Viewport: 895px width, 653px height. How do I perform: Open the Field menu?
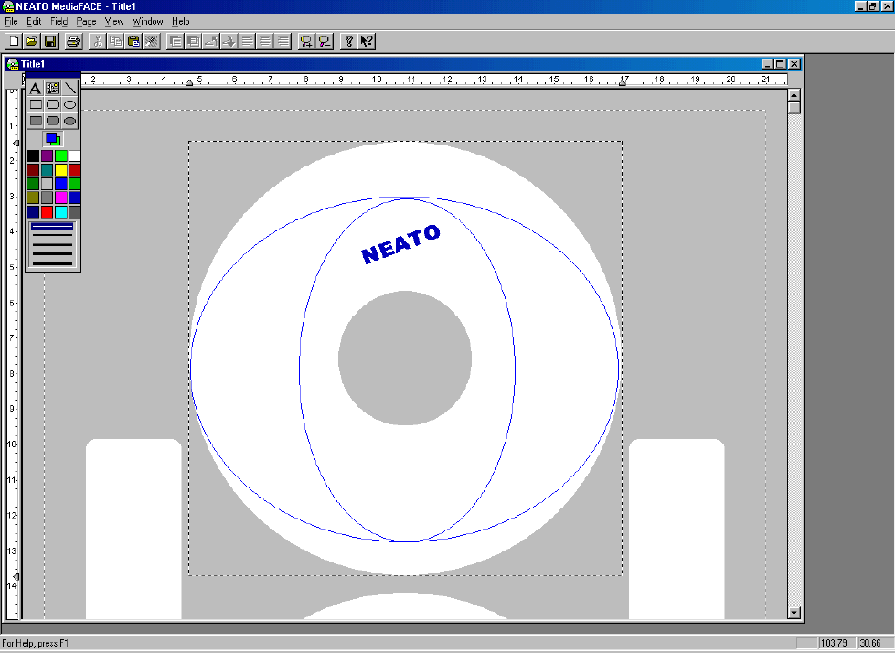point(59,22)
